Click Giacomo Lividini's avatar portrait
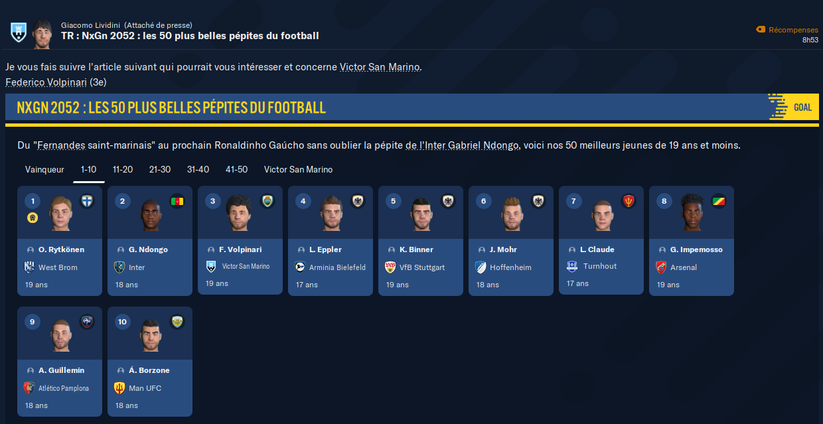Image resolution: width=823 pixels, height=424 pixels. coord(42,33)
